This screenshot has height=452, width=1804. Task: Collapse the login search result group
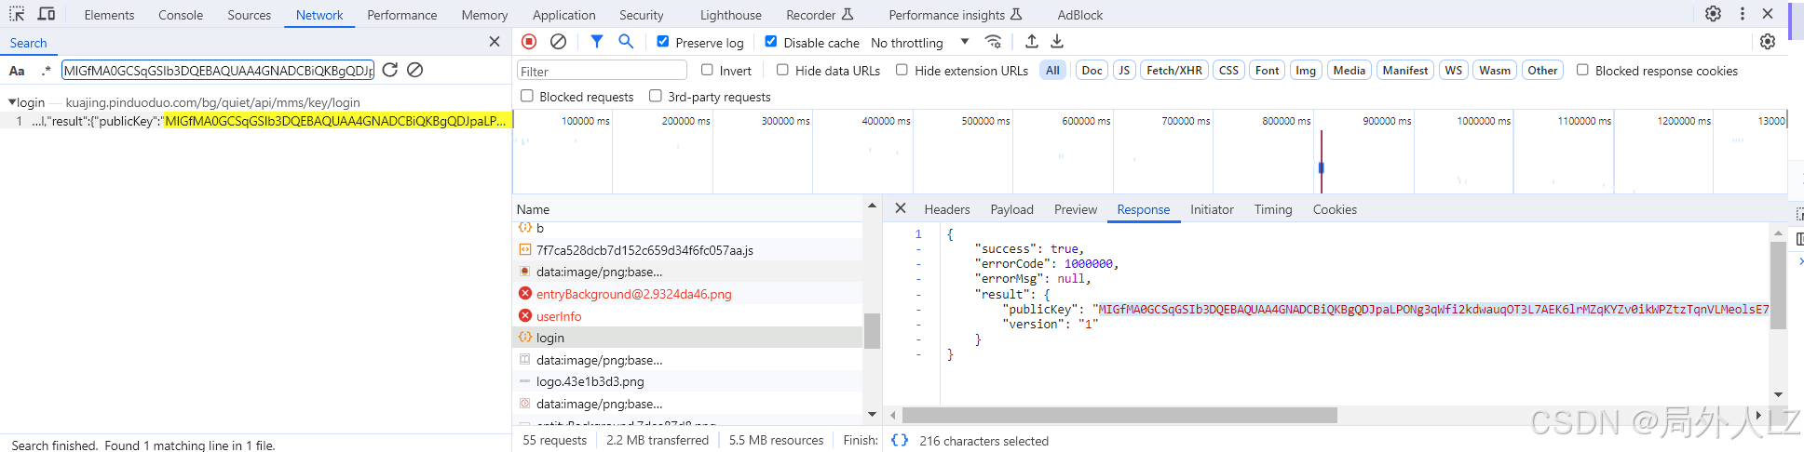click(x=12, y=102)
